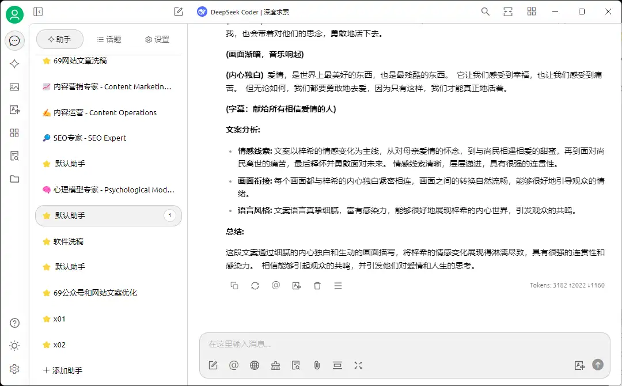Regenerate the assistant's response

click(x=255, y=285)
